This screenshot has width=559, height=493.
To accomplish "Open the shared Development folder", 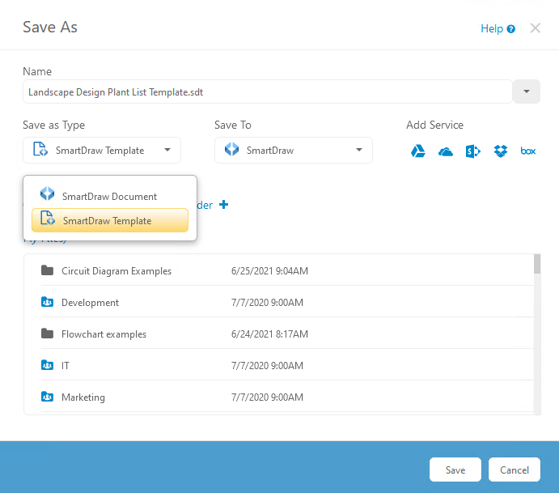I will coord(90,303).
